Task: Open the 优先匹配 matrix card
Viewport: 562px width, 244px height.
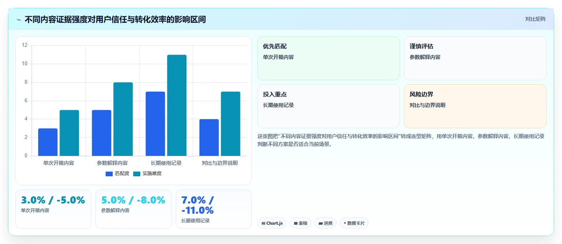Action: pos(329,58)
